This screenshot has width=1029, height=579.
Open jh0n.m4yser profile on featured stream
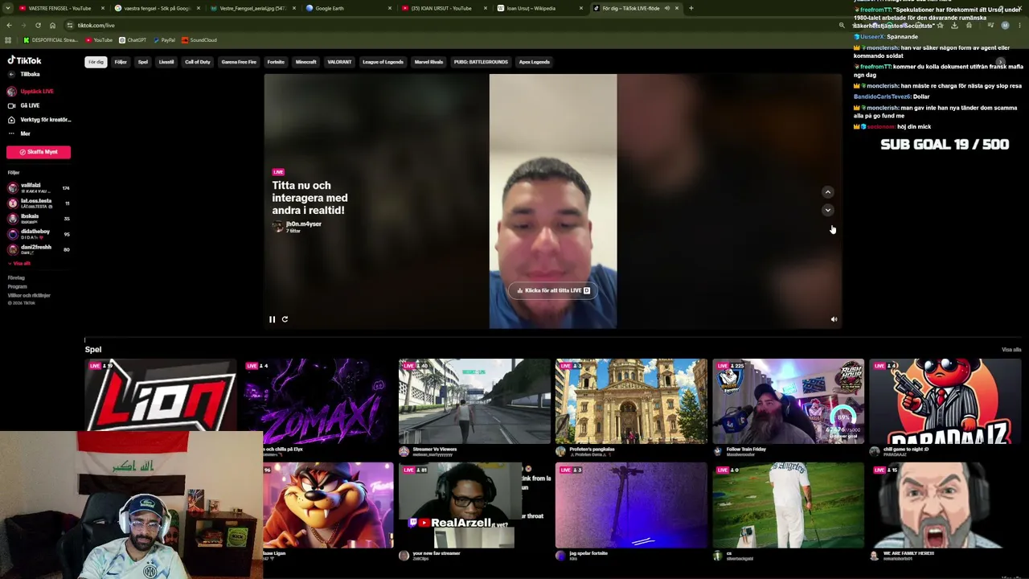(x=303, y=224)
